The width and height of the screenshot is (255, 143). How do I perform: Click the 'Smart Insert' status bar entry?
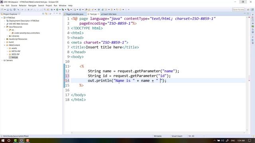coord(177,136)
